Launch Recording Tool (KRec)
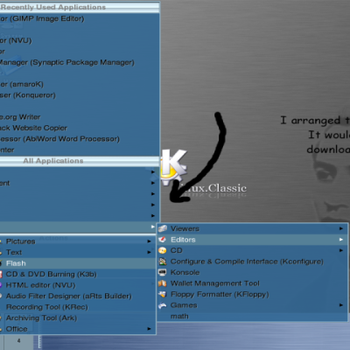This screenshot has width=350, height=350. point(78,307)
